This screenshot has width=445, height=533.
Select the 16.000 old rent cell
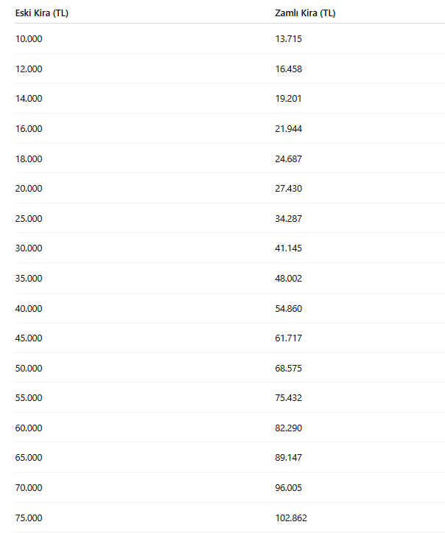29,129
